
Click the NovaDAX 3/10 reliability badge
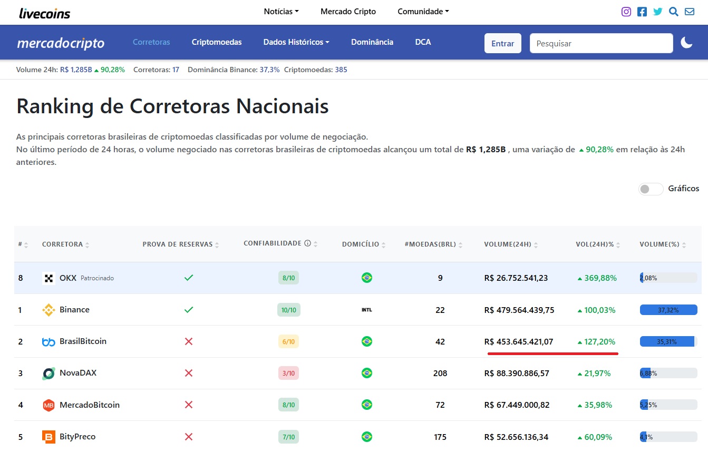(x=288, y=373)
